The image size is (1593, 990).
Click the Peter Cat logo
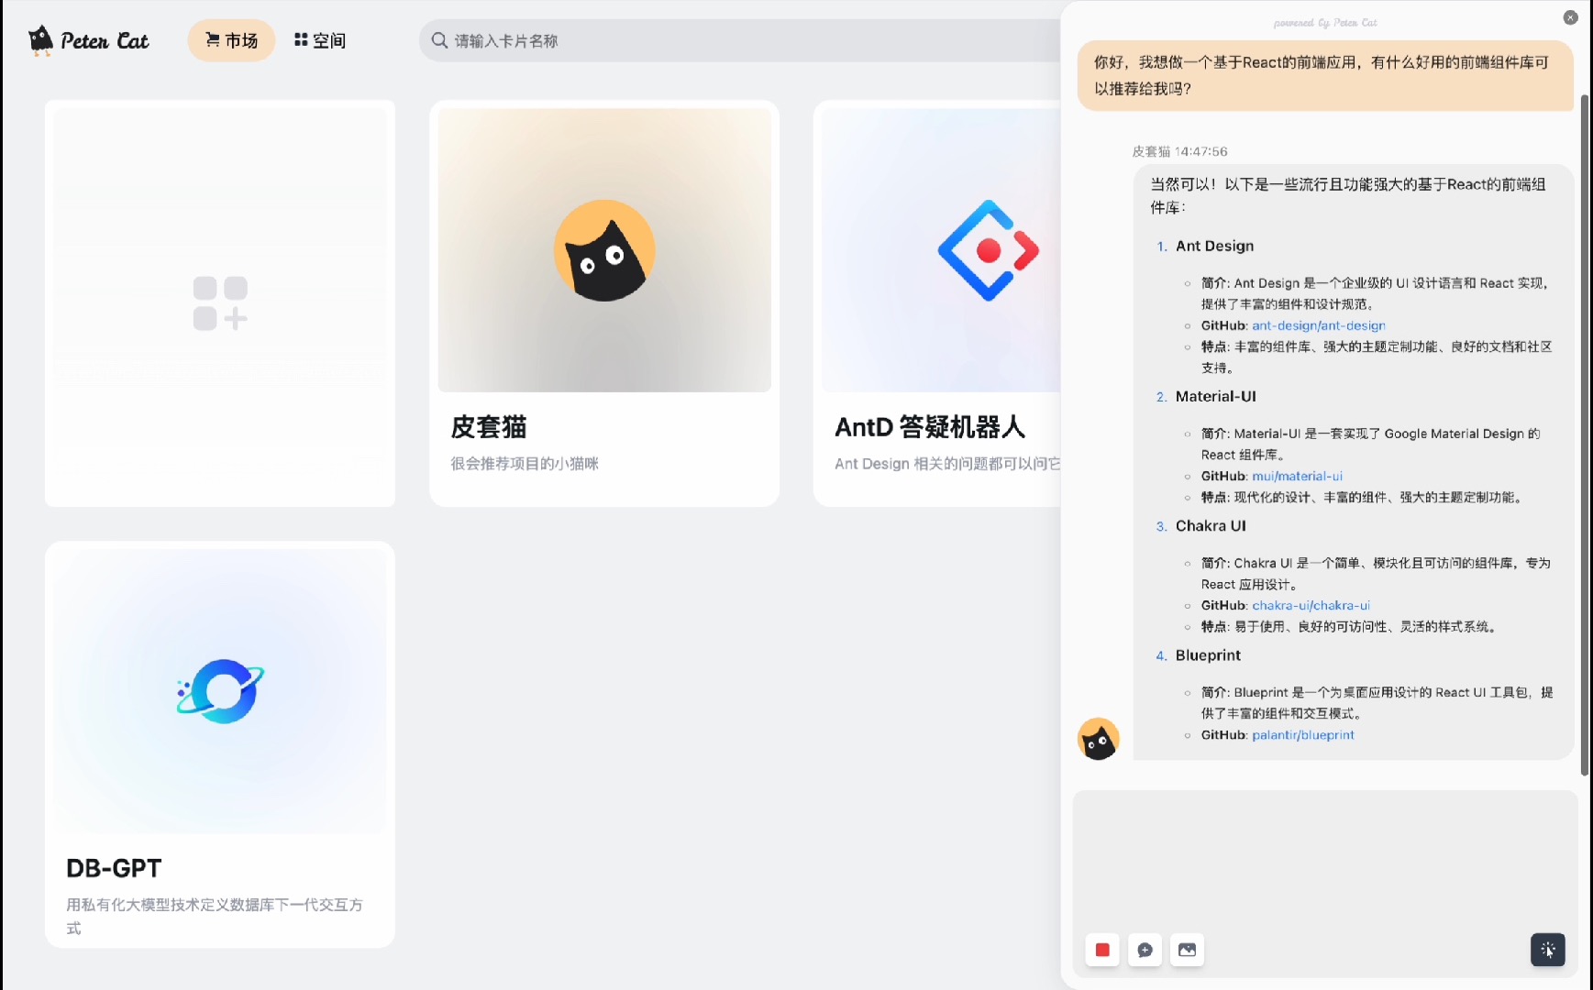89,40
